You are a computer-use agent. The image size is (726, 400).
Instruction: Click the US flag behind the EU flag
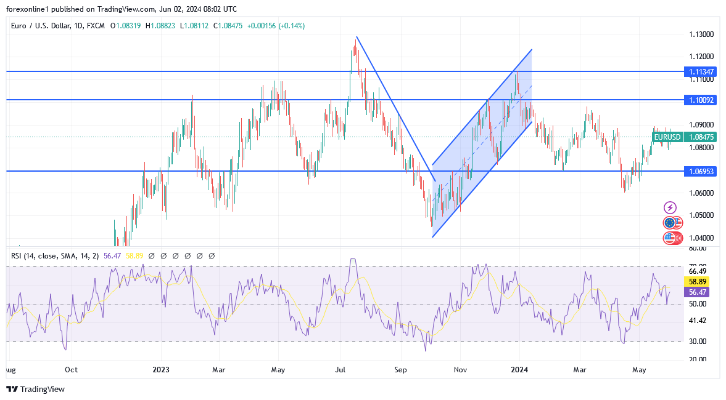[679, 223]
